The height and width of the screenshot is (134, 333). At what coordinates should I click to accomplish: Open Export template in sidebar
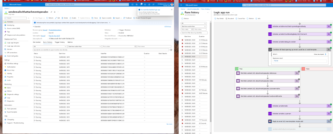12,112
